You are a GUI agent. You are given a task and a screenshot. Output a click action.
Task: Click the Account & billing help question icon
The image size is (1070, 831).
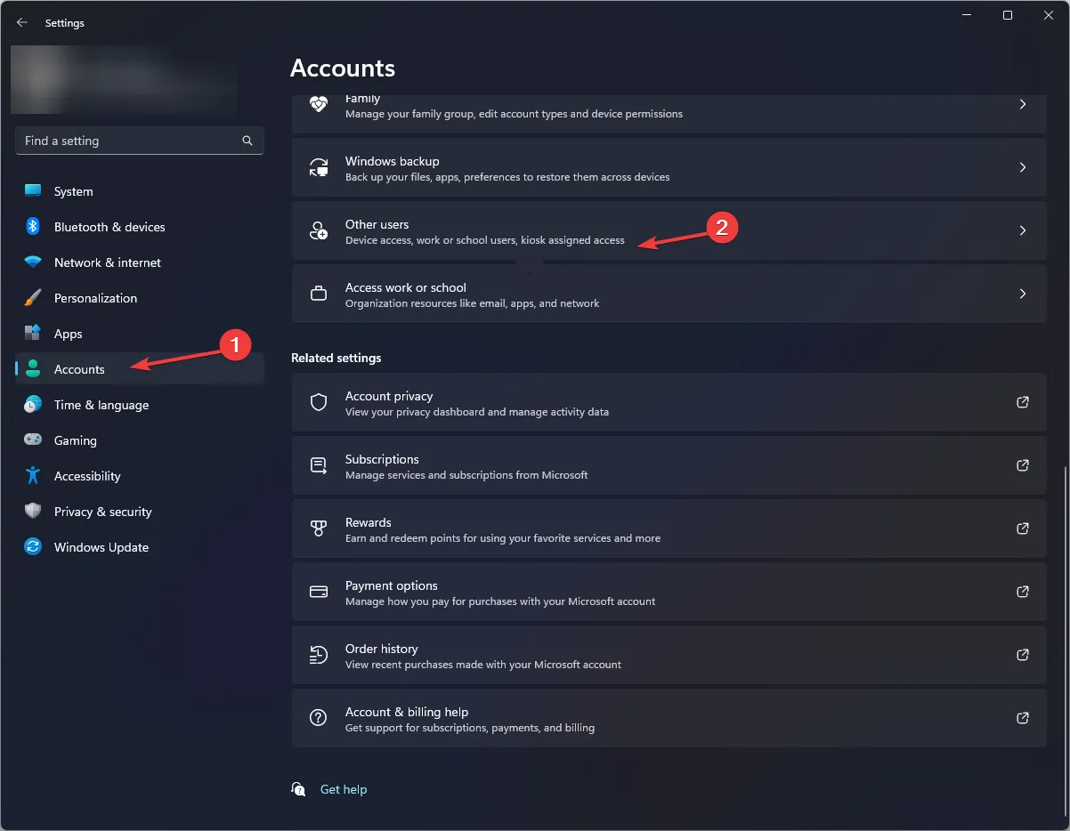point(319,718)
